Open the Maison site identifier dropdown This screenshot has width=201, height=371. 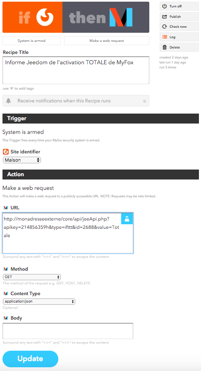point(22,160)
